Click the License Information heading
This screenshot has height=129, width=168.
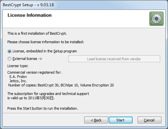(x=29, y=15)
